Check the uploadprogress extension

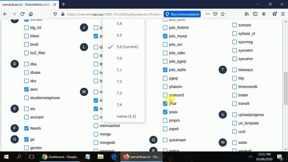[234, 115]
